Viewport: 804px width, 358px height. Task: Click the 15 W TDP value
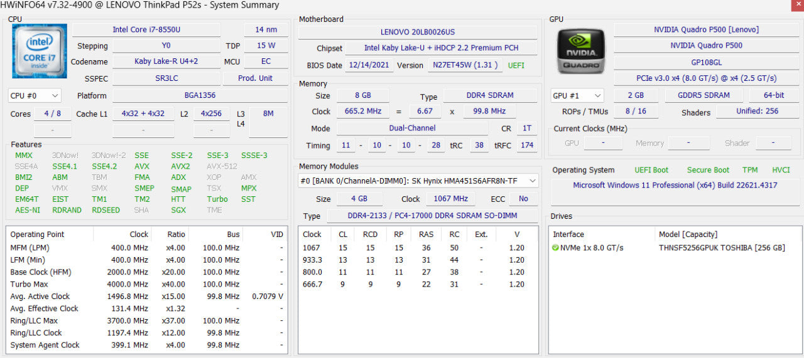[x=266, y=46]
